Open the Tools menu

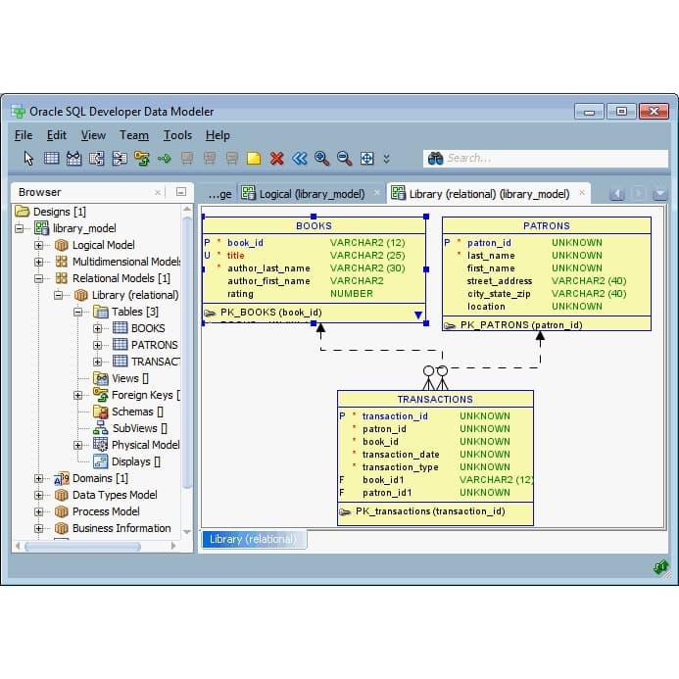(x=177, y=135)
